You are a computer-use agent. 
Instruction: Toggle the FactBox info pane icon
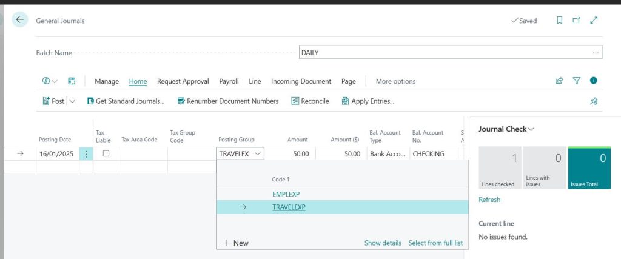coord(594,81)
